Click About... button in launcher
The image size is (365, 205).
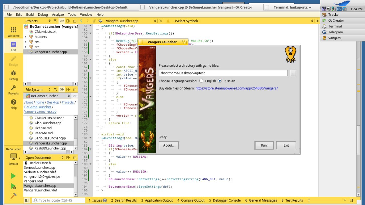tap(169, 145)
